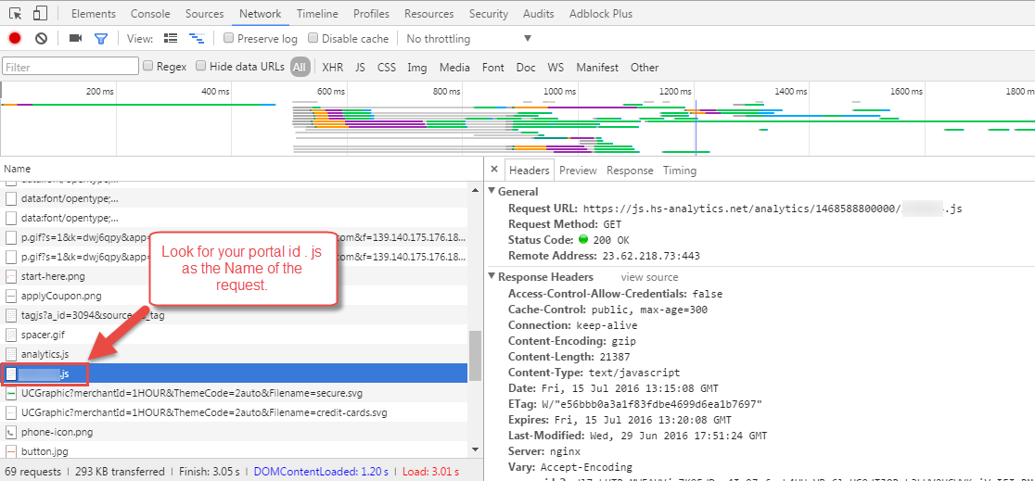Open the No throttling dropdown
Screen dimensions: 1035x481
coord(468,39)
